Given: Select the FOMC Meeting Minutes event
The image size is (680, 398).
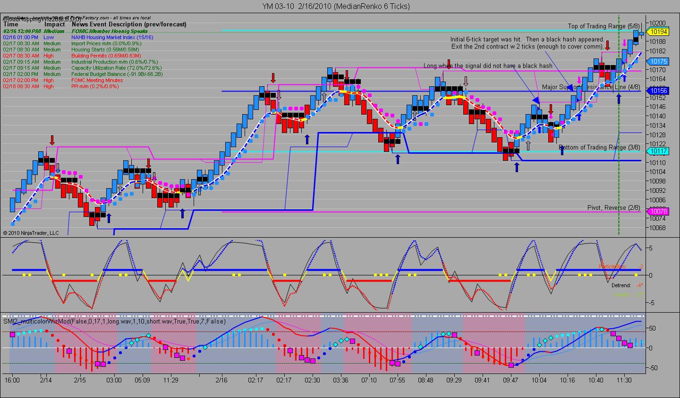Looking at the screenshot, I should (97, 80).
